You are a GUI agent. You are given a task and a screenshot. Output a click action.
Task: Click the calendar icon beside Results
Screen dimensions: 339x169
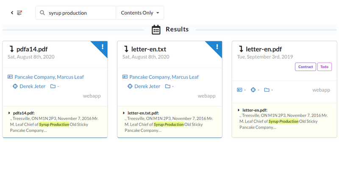point(156,30)
